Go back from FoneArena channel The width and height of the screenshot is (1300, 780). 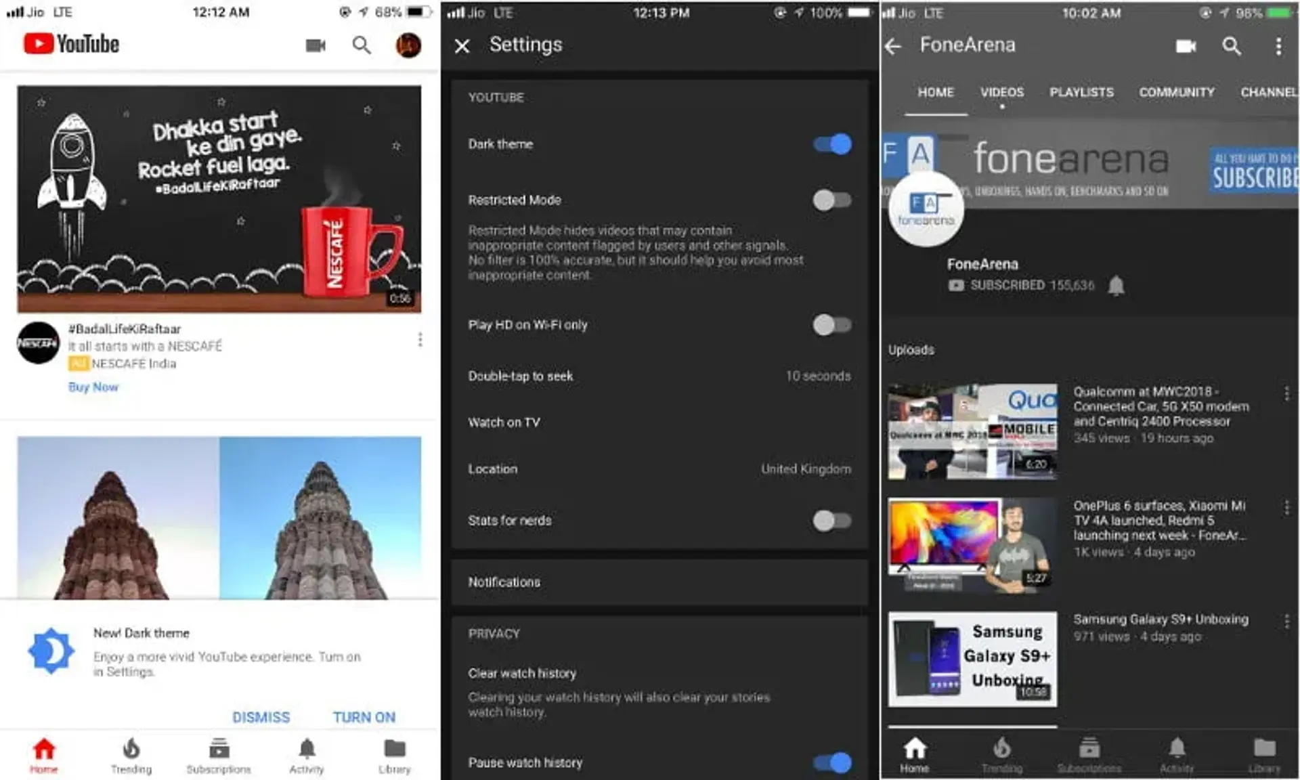tap(893, 46)
